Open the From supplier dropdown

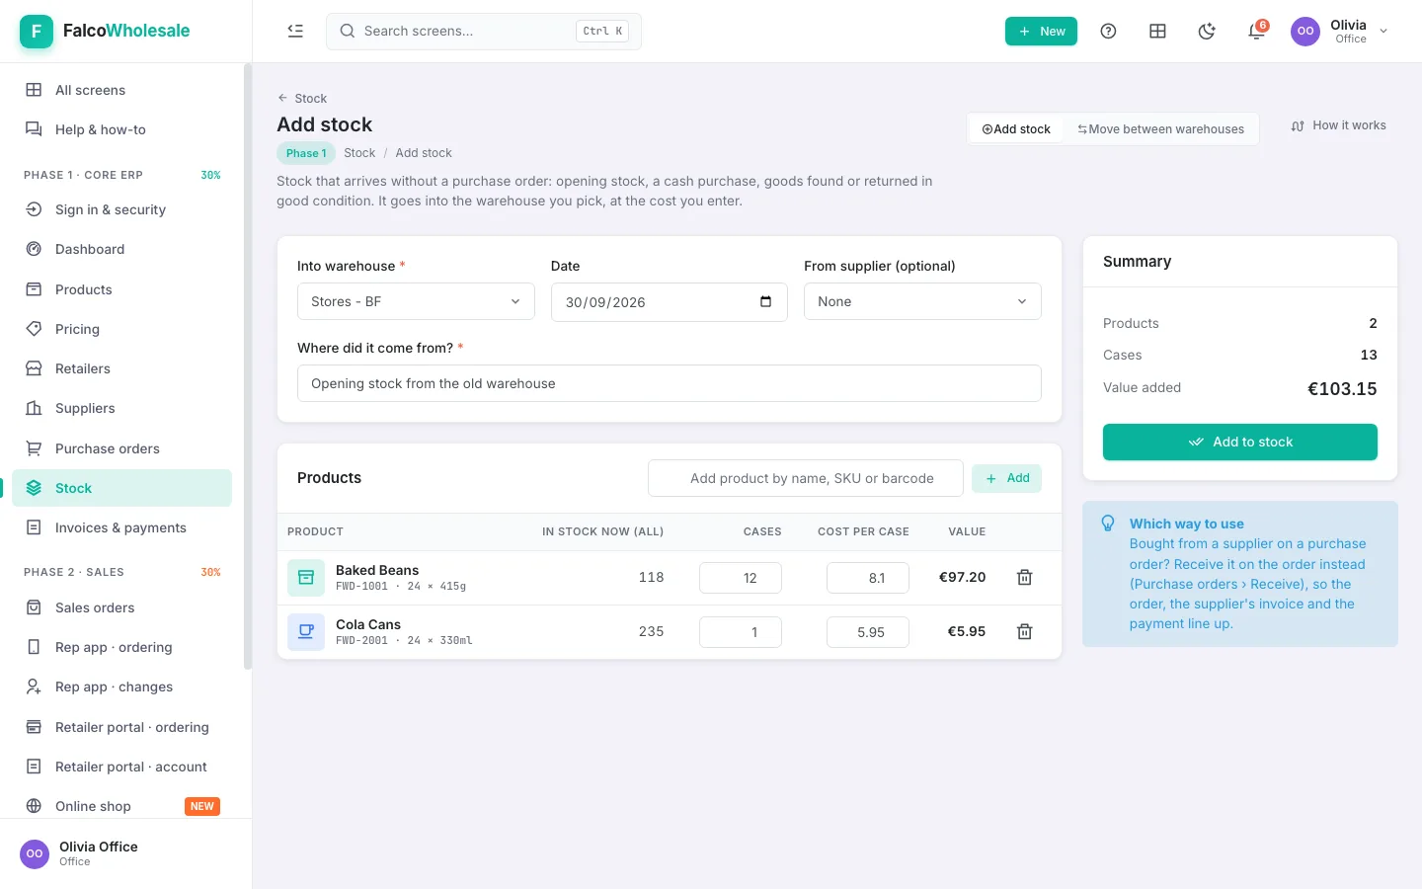click(x=922, y=301)
